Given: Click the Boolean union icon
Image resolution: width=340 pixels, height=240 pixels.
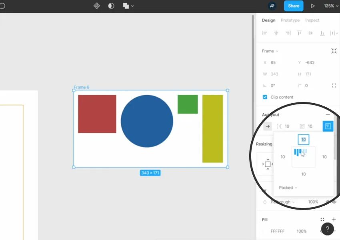Looking at the screenshot, I should tap(126, 6).
